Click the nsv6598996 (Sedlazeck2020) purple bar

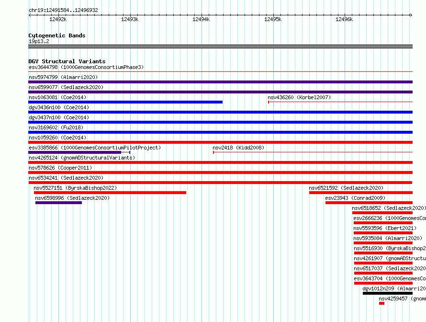[58, 203]
